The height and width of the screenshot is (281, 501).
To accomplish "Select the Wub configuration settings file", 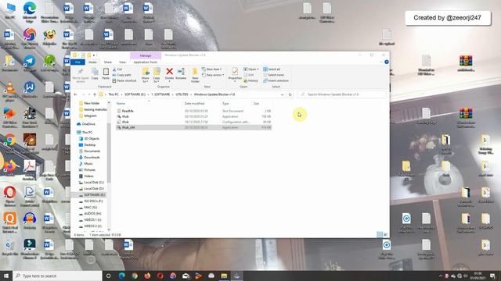I will point(125,122).
